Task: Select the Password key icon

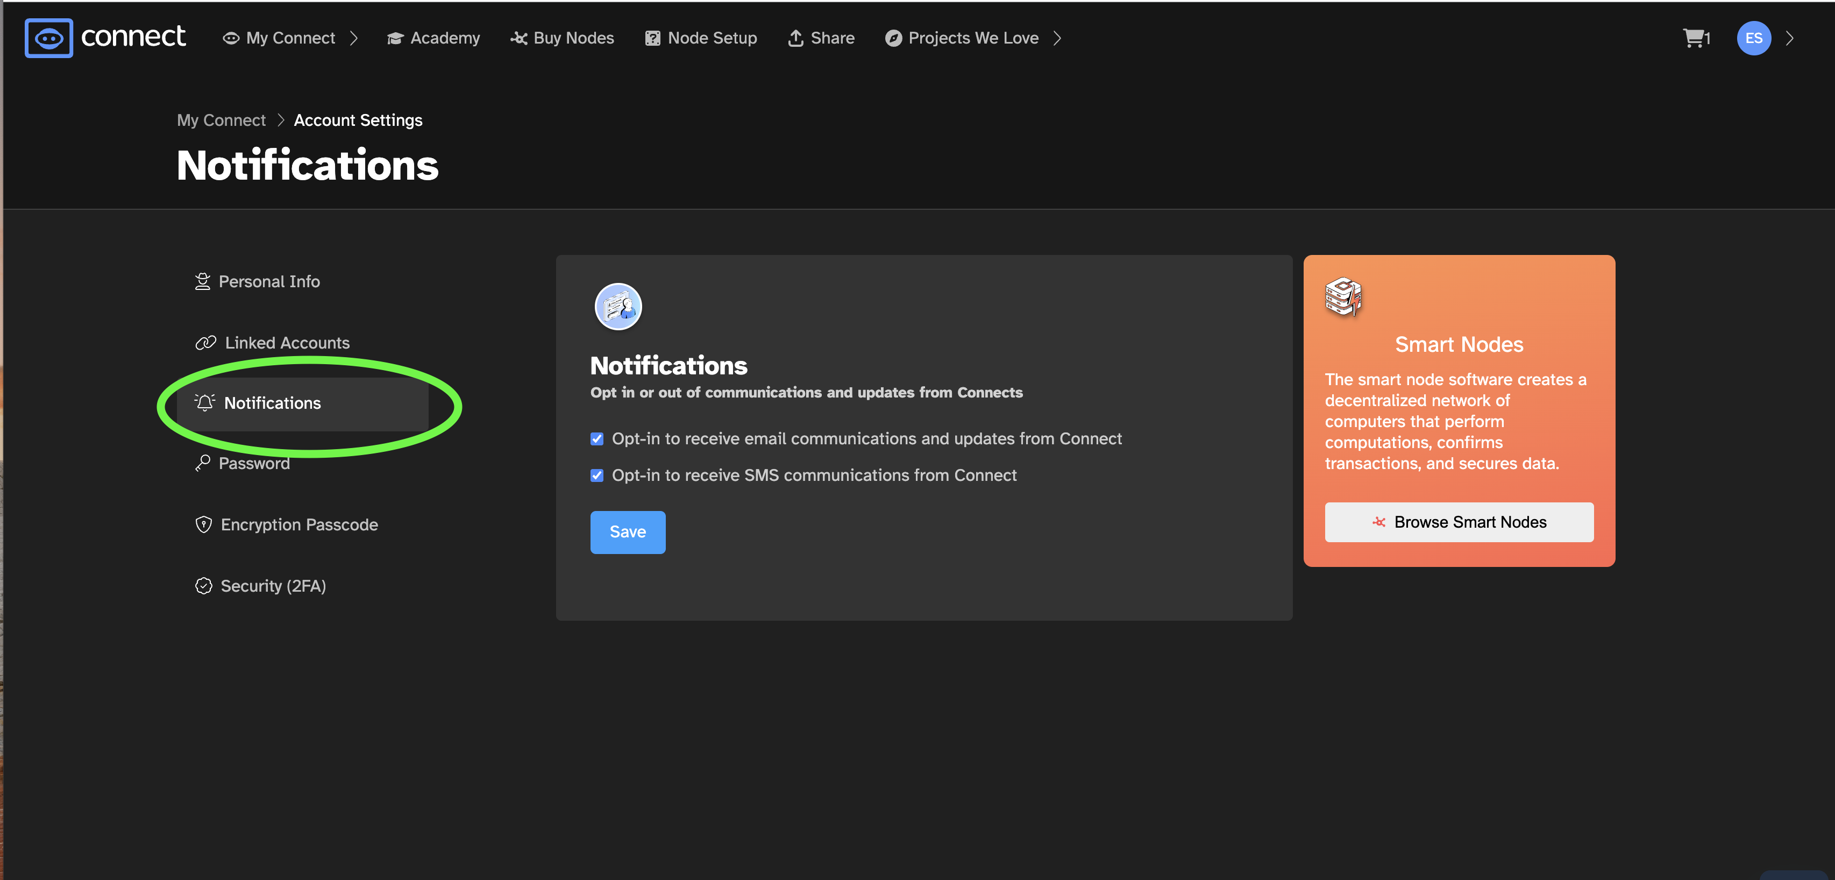Action: (x=203, y=463)
